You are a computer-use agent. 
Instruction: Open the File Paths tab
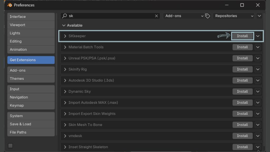pos(31,132)
